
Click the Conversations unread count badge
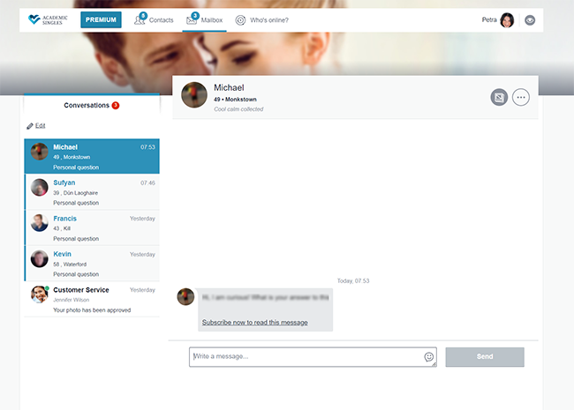coord(116,105)
